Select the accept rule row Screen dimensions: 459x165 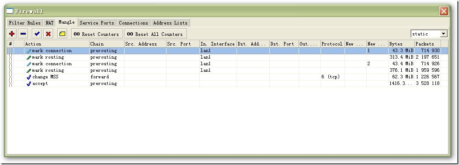pos(227,84)
